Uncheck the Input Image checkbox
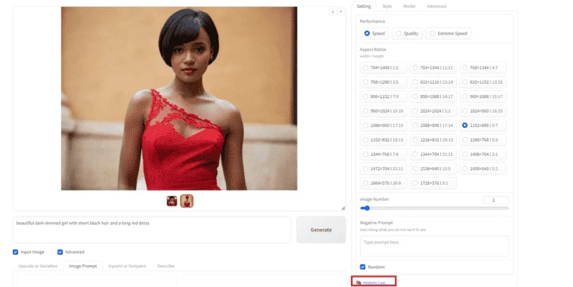The height and width of the screenshot is (287, 573). (16, 252)
